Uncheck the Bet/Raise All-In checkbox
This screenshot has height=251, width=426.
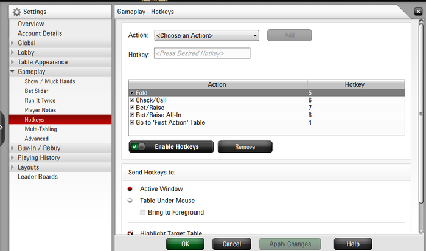(132, 115)
